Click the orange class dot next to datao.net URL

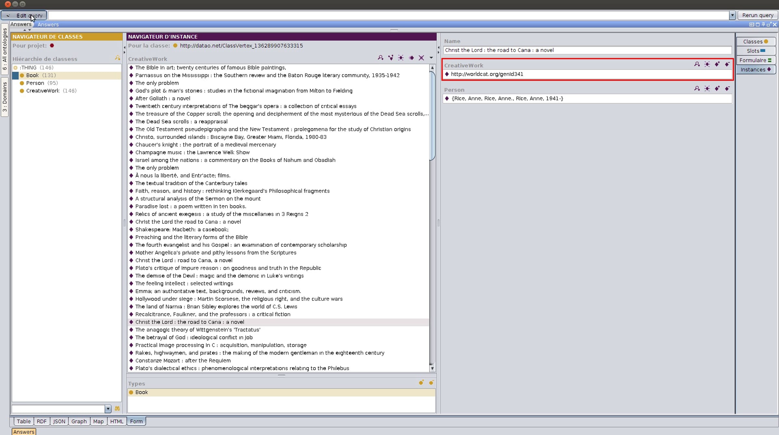[x=175, y=46]
